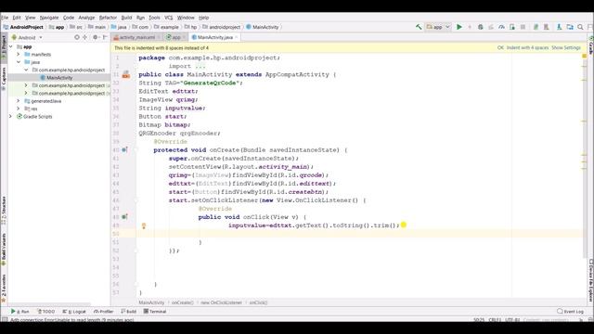
Task: Switch to the activity_main.xml editor tab
Action: point(137,37)
